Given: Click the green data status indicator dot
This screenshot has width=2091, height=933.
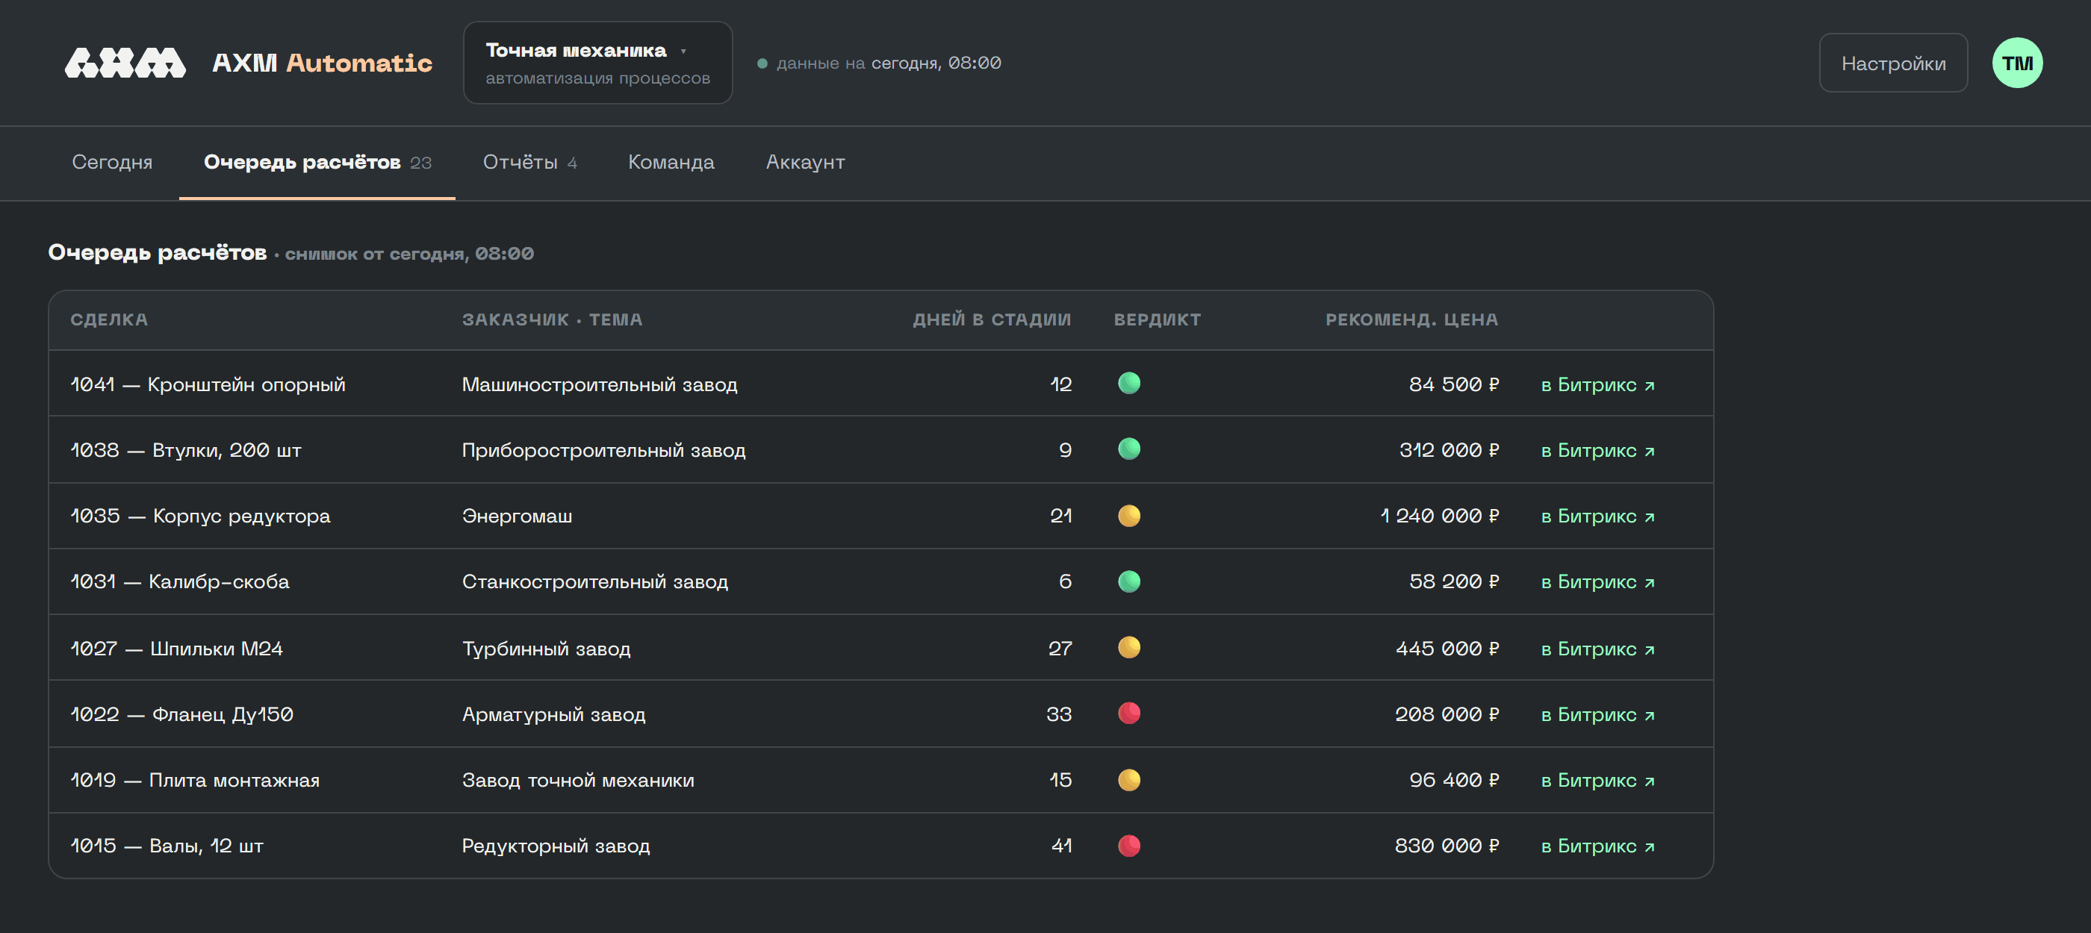Looking at the screenshot, I should pyautogui.click(x=762, y=63).
